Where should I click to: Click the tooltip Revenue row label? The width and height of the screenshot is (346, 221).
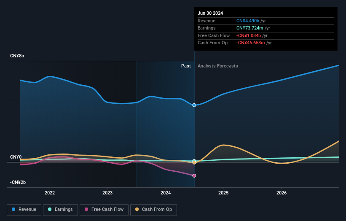(207, 21)
